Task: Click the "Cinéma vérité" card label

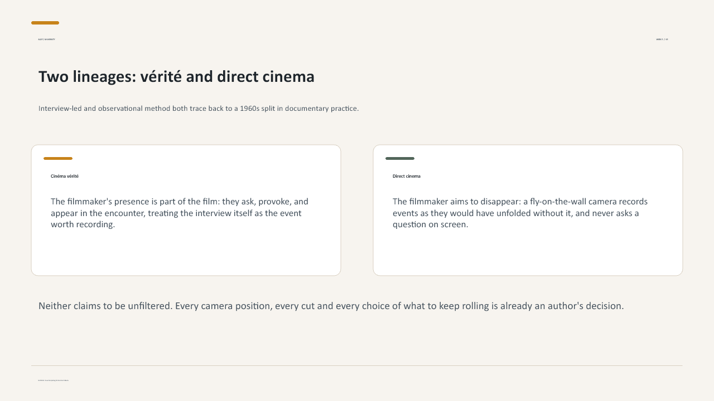Action: [x=65, y=176]
